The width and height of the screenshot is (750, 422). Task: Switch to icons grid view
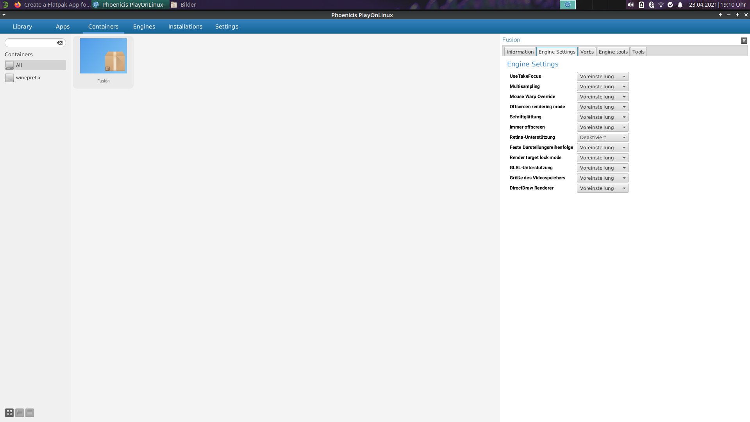click(x=9, y=413)
